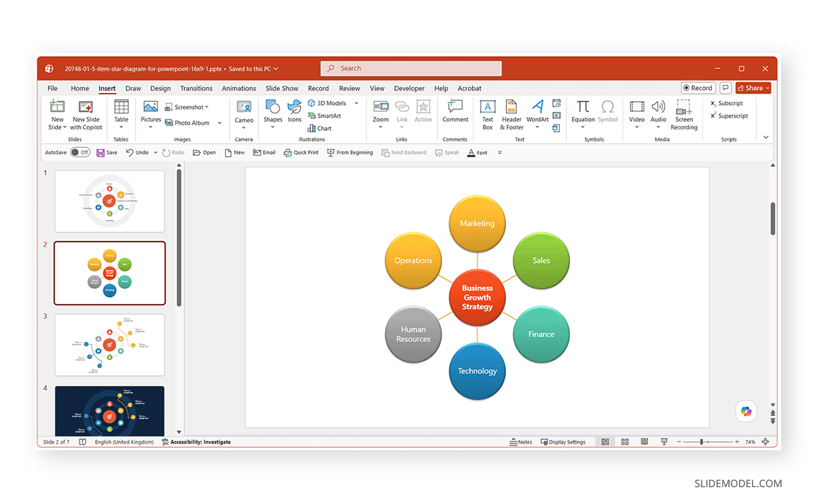Open the Transitions tab
The image size is (815, 504).
click(196, 88)
